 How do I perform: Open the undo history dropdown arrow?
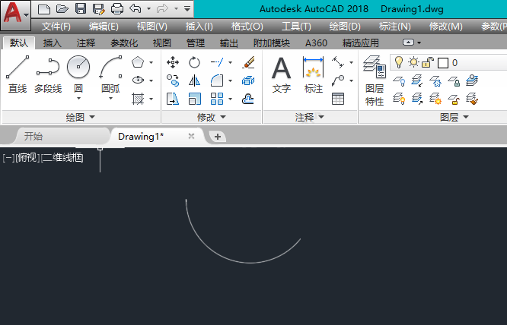coord(148,8)
